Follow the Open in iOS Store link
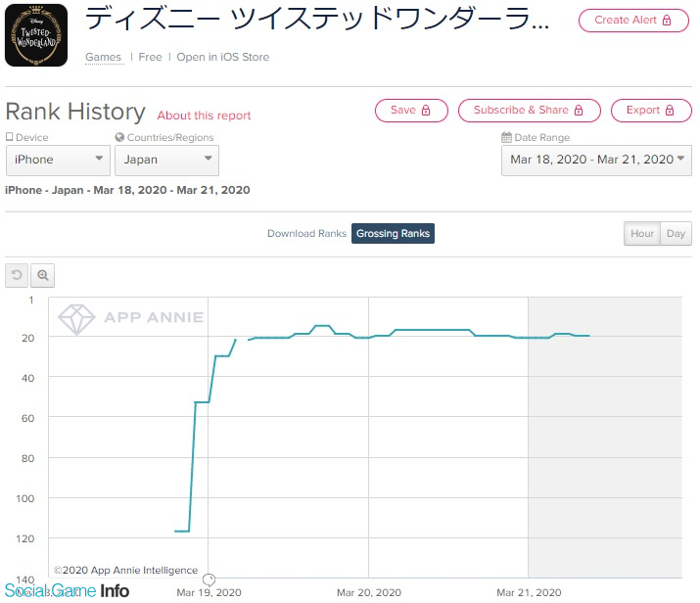The height and width of the screenshot is (603, 700). tap(223, 57)
